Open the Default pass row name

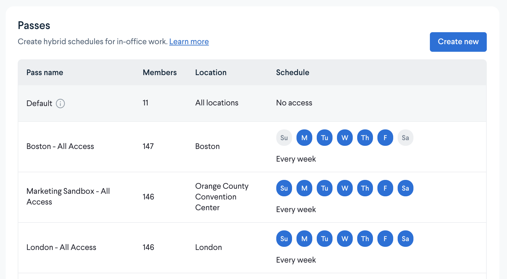39,103
